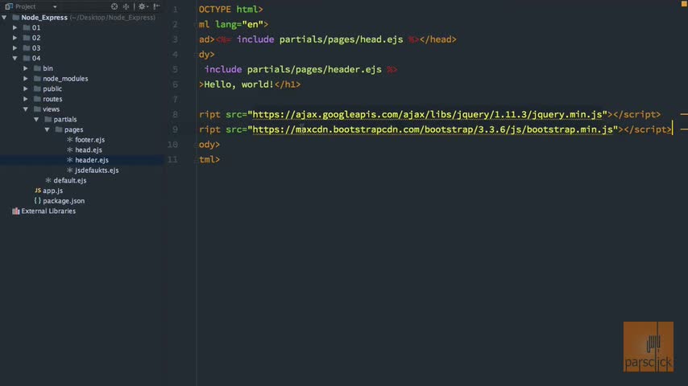This screenshot has height=386, width=688.
Task: Click the jQuery googleapis URL on line 8
Action: pyautogui.click(x=427, y=114)
